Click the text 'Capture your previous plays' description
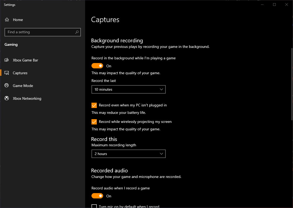This screenshot has width=293, height=208. [x=150, y=47]
